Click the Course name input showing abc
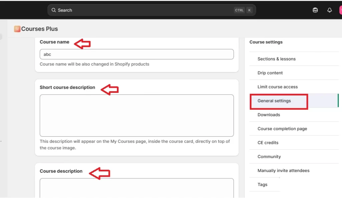 click(x=136, y=54)
